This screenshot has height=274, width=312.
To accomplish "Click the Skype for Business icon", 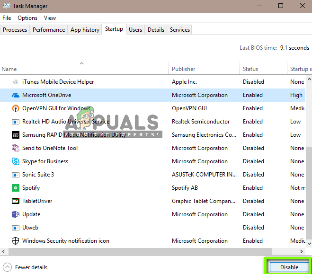I will point(16,161).
